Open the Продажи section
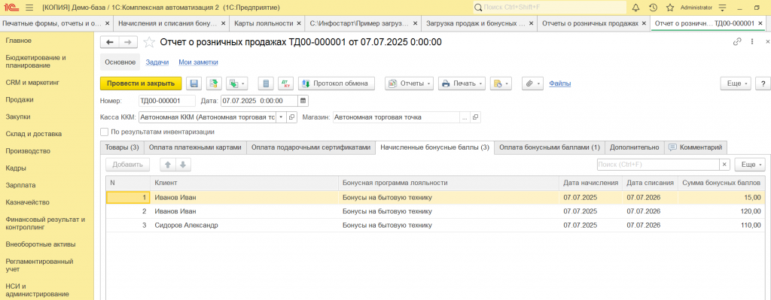The width and height of the screenshot is (771, 300). coord(20,100)
